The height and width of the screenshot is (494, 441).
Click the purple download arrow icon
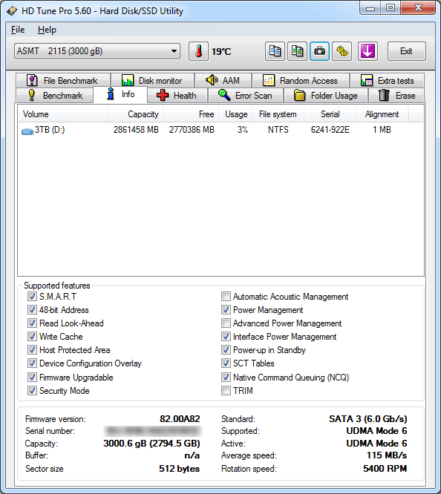(x=367, y=51)
